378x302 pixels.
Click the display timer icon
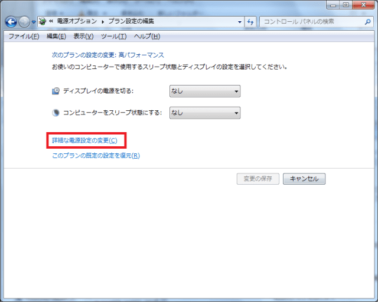pos(56,91)
